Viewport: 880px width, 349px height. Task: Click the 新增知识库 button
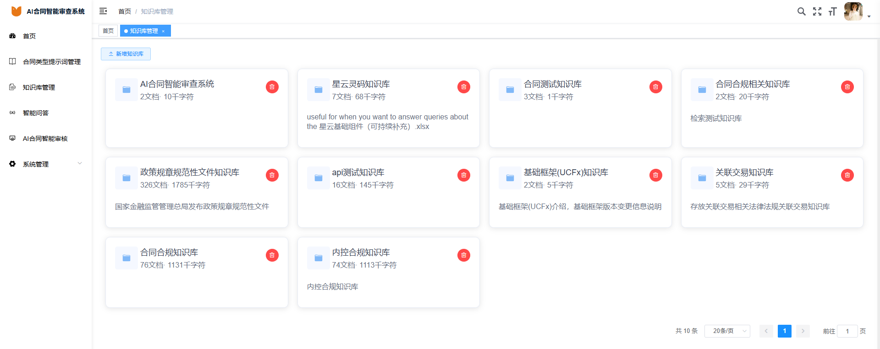(x=126, y=54)
